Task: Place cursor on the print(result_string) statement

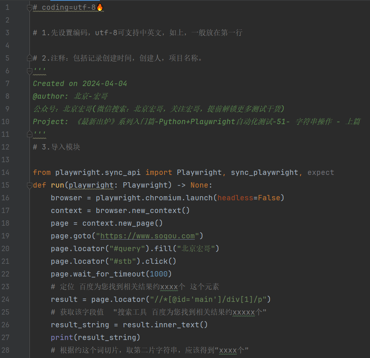Action: [94, 337]
